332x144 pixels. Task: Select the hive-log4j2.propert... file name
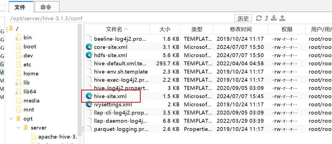[122, 88]
